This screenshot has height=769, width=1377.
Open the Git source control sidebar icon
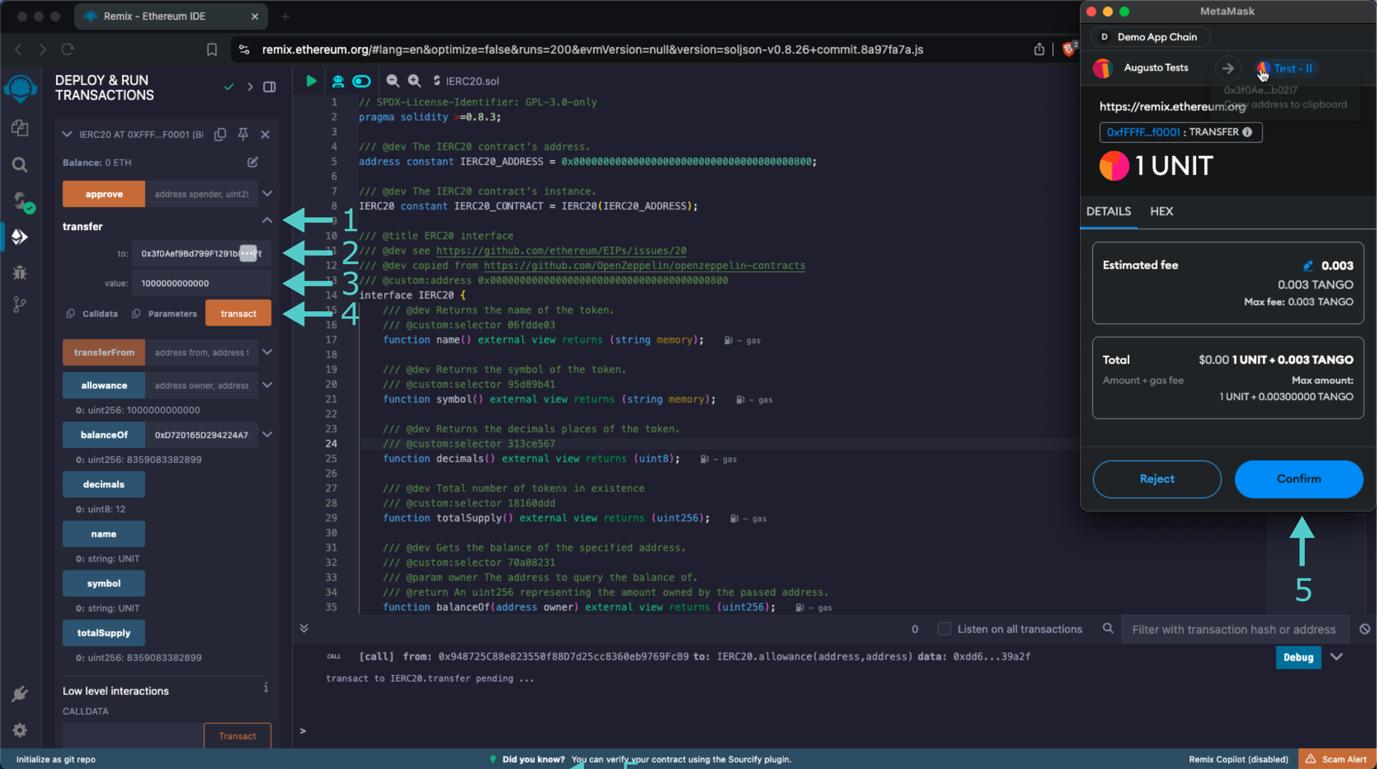click(x=20, y=305)
